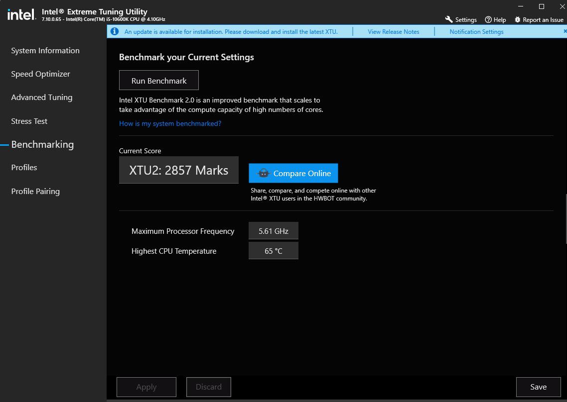This screenshot has width=567, height=402.
Task: Click the Intel logo
Action: [22, 14]
